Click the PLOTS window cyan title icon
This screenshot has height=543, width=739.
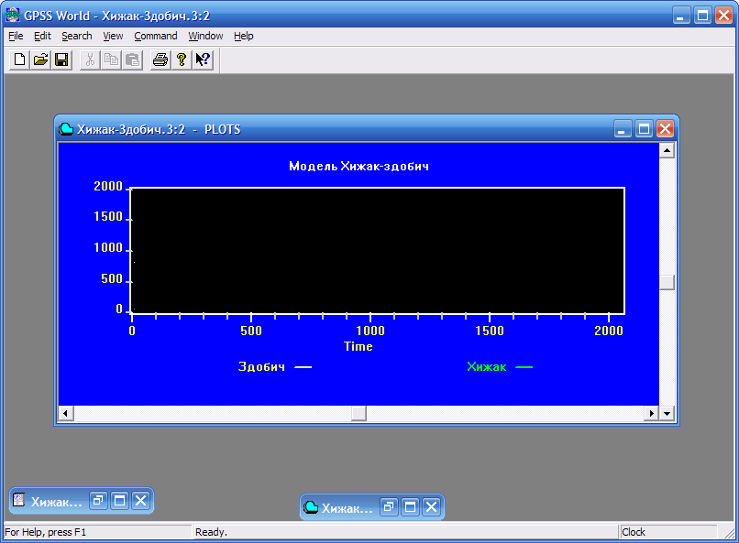[x=66, y=129]
